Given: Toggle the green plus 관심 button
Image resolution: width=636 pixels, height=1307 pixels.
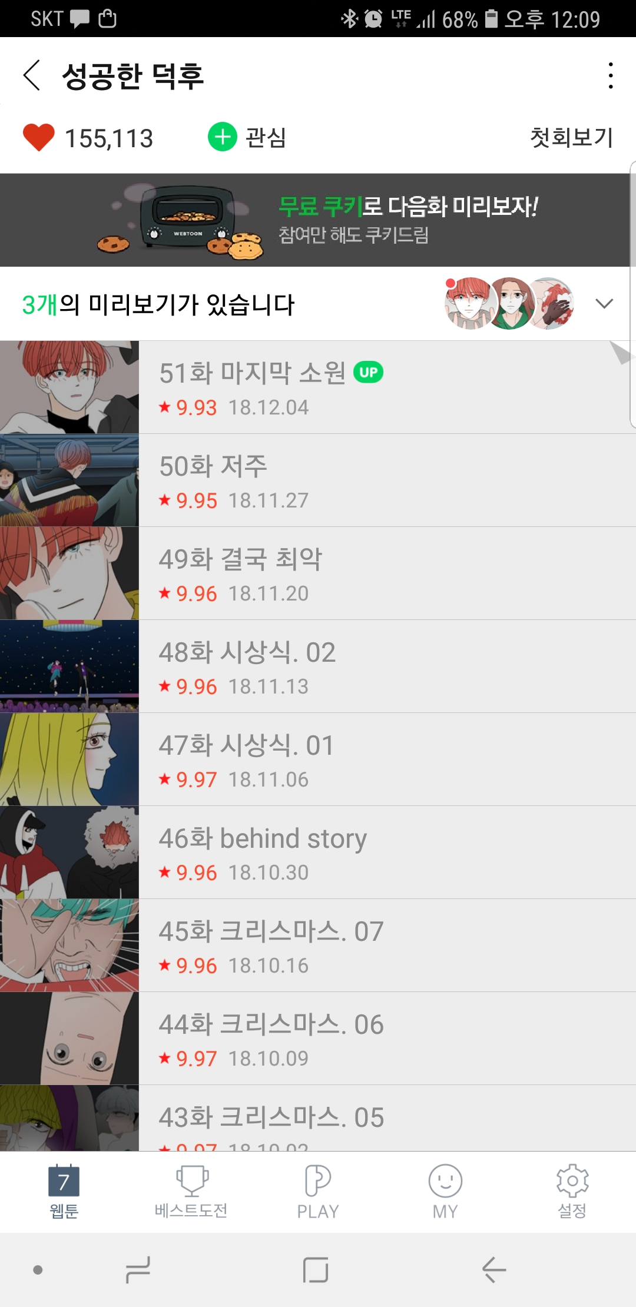Looking at the screenshot, I should click(247, 137).
